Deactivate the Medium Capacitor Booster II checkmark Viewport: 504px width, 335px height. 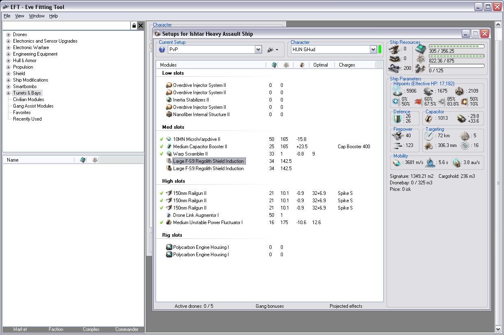pyautogui.click(x=161, y=147)
